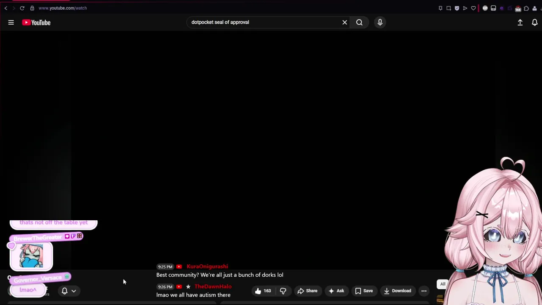Click the magnifier search button

(x=359, y=22)
